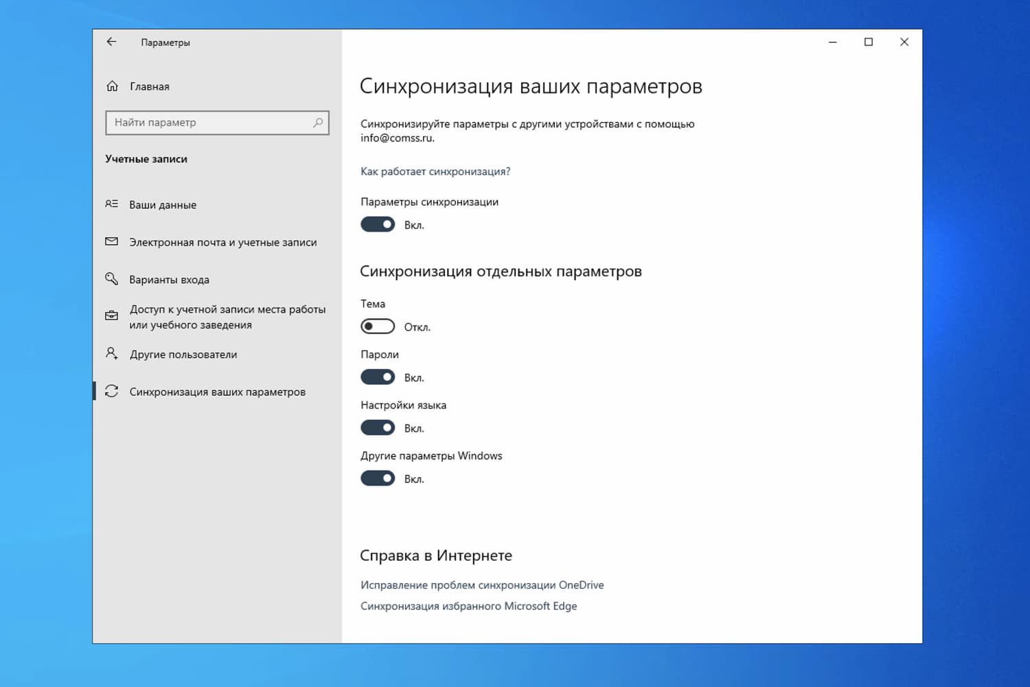Click the Откл. label beside Тема

[x=417, y=327]
